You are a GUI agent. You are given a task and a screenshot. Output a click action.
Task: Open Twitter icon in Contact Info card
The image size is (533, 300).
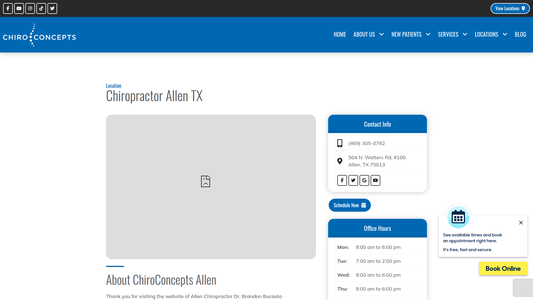click(x=353, y=180)
